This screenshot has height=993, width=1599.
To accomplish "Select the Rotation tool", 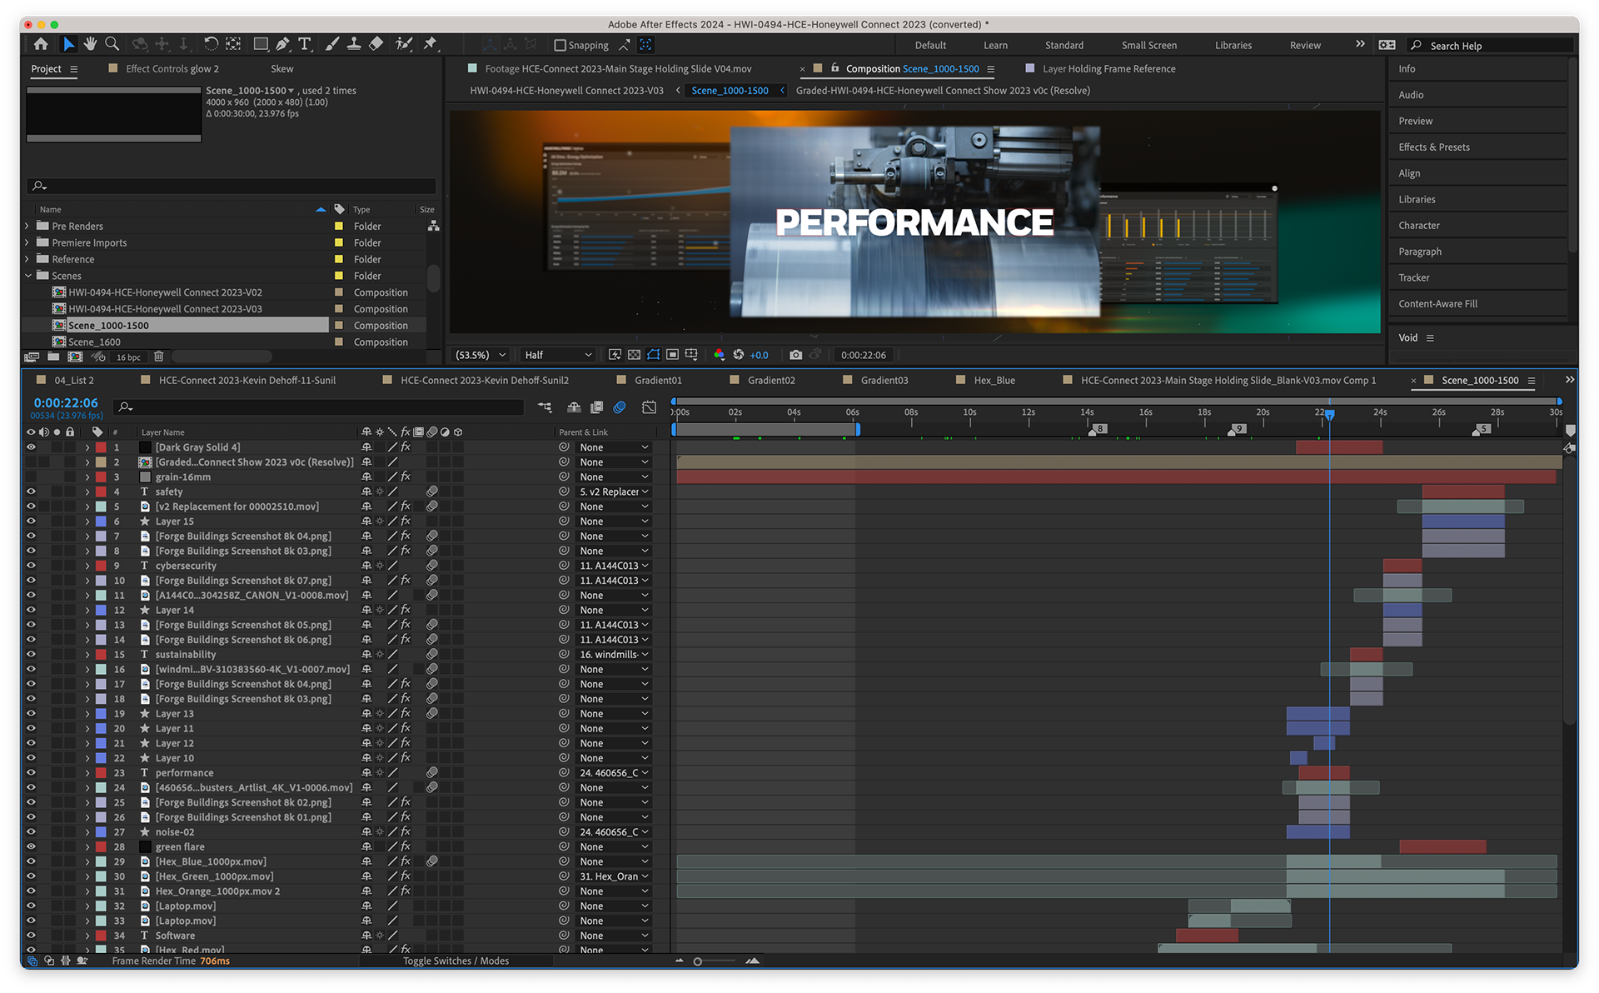I will coord(211,44).
